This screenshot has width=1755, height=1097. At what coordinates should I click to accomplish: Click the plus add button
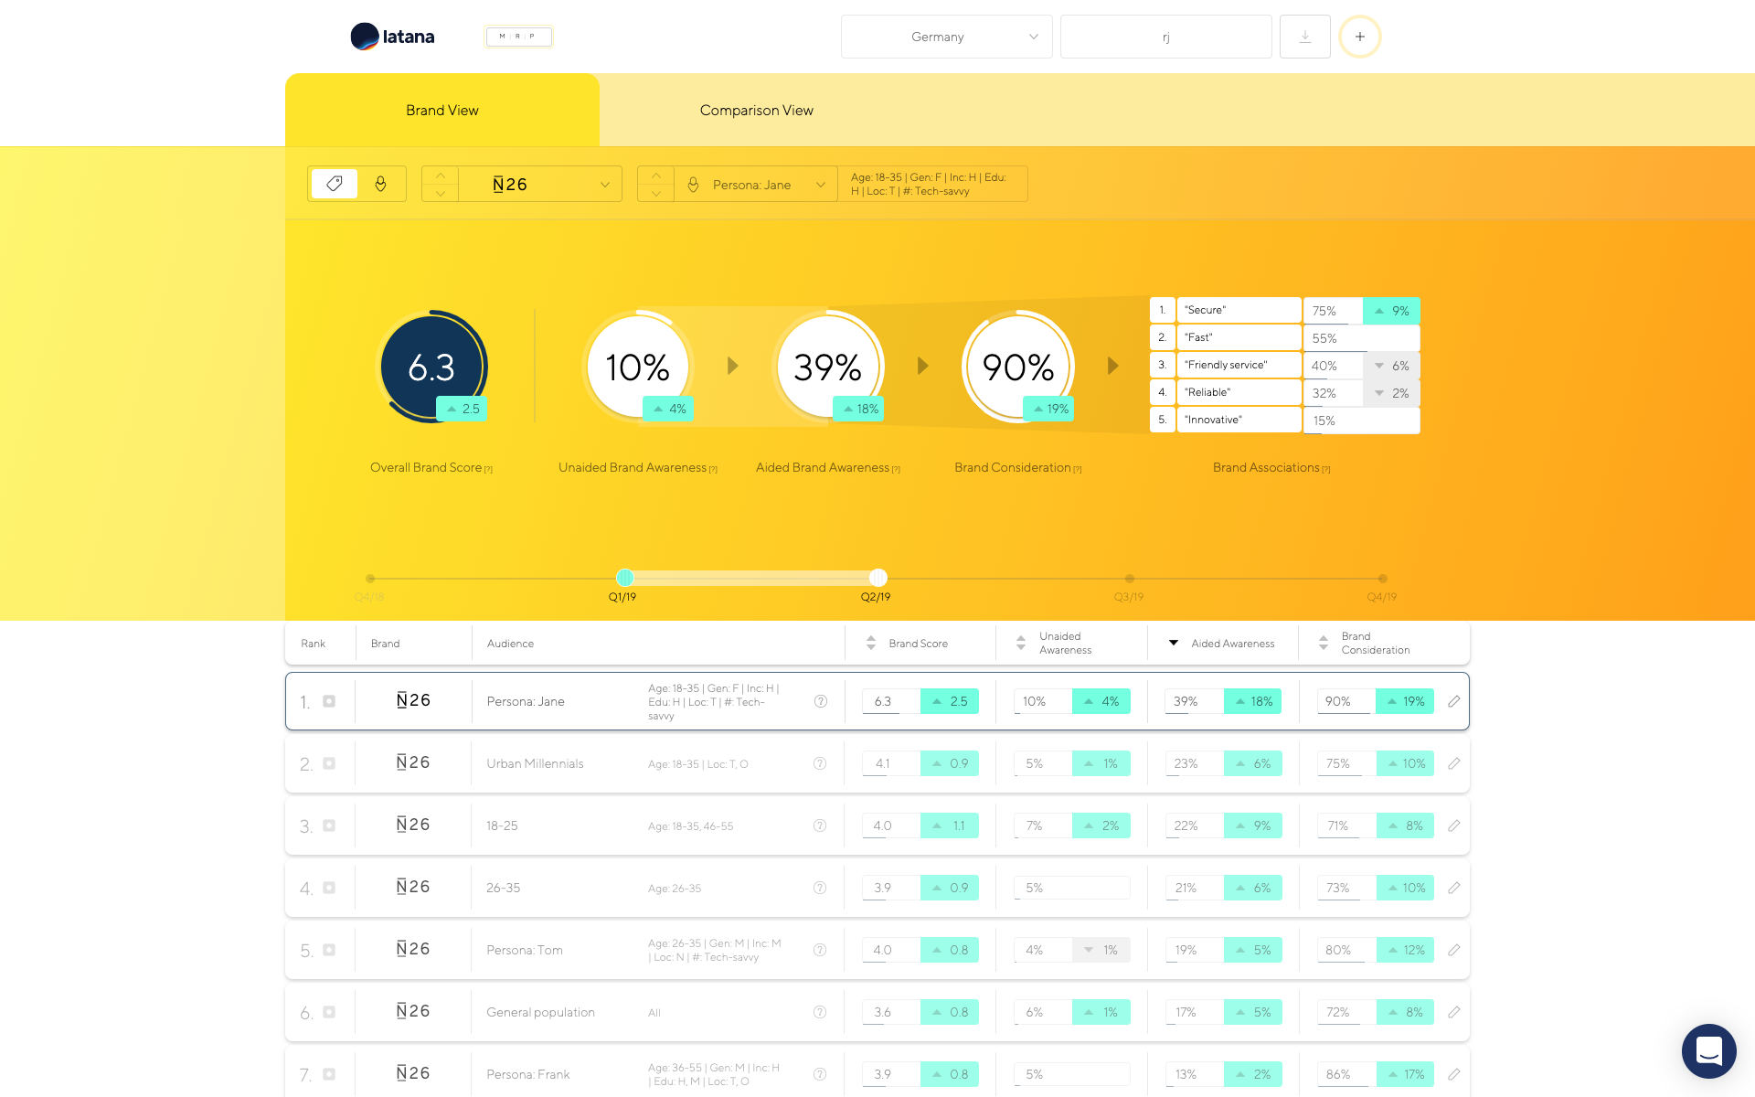(1359, 37)
